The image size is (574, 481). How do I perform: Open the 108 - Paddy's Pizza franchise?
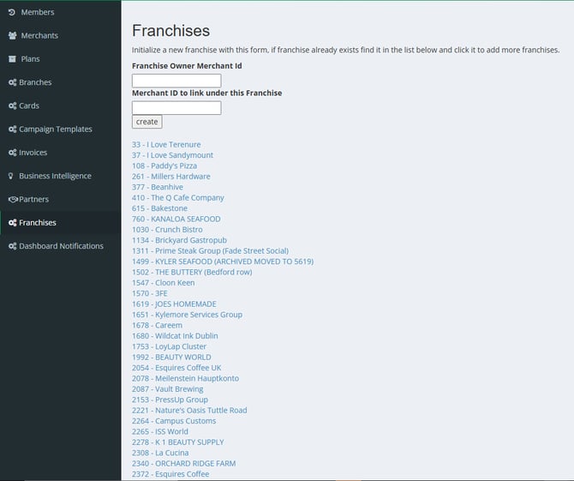(164, 165)
